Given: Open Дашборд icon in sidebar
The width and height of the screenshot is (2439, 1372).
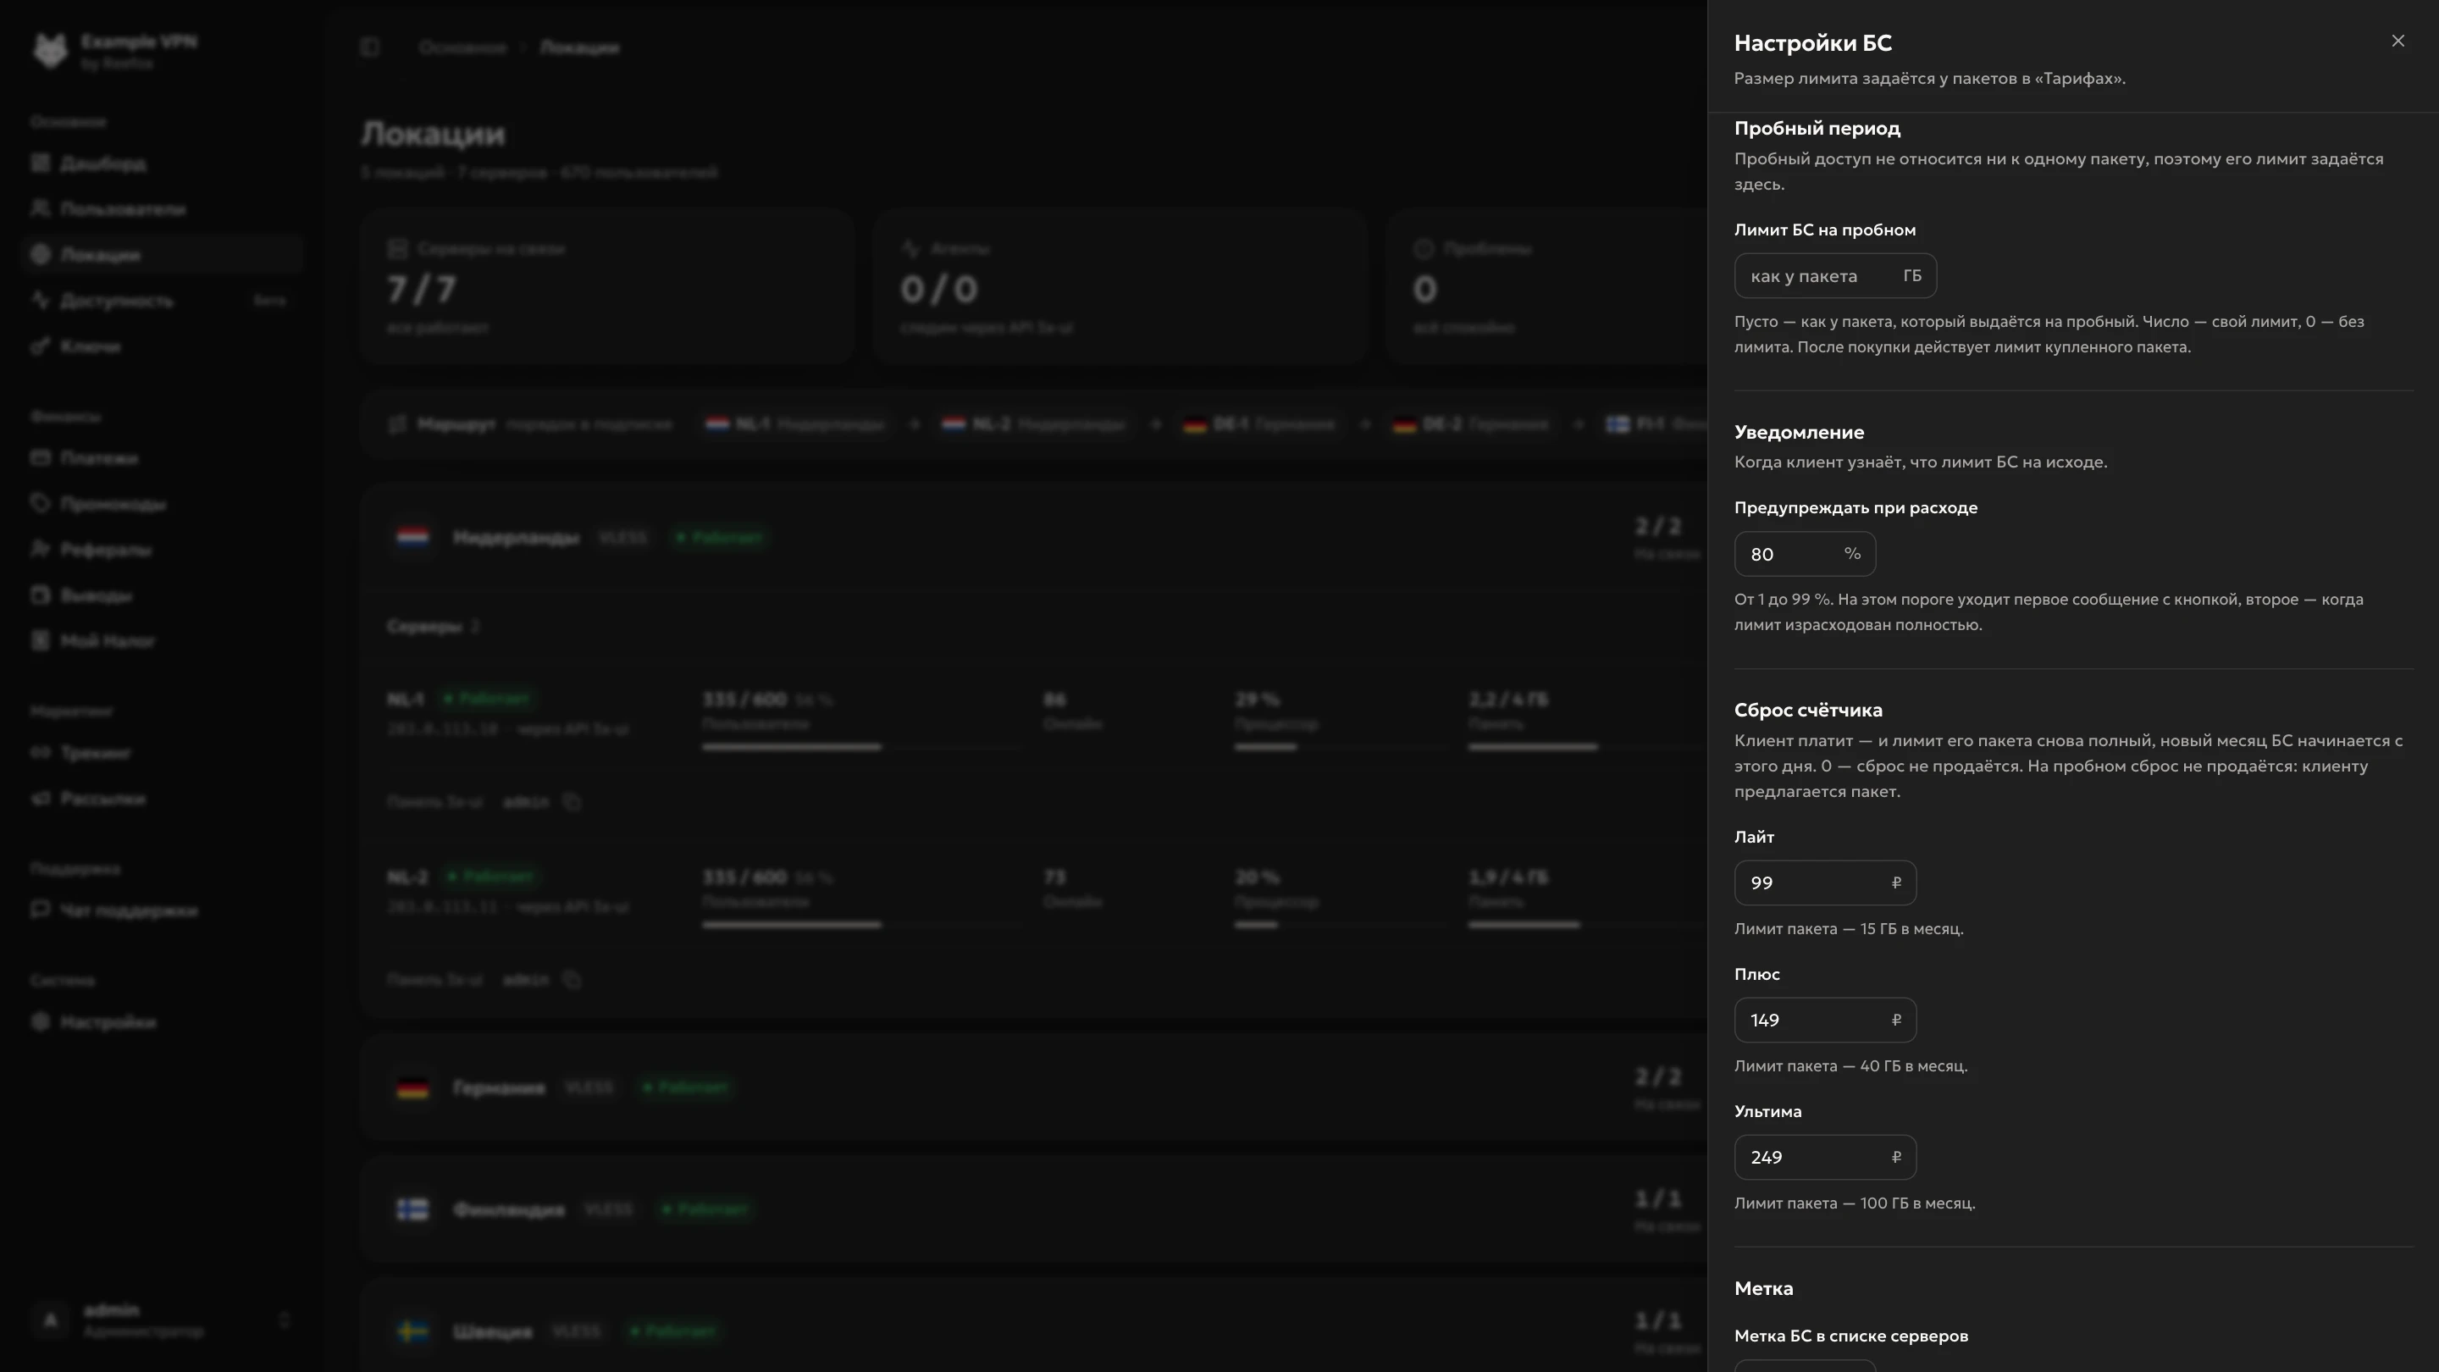Looking at the screenshot, I should pos(40,163).
